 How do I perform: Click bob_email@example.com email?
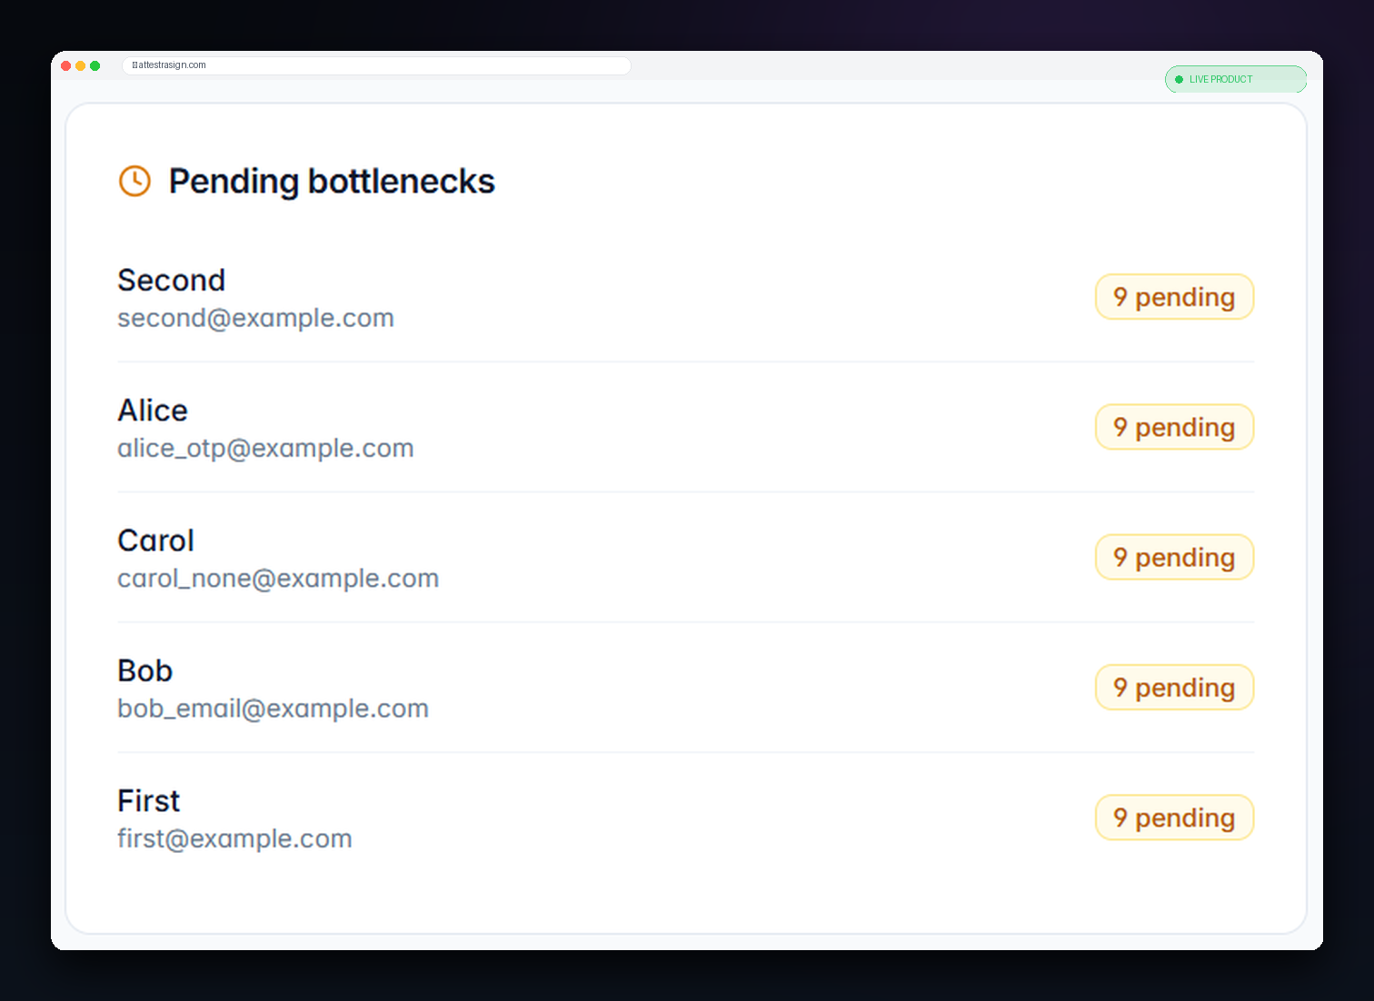click(x=273, y=709)
